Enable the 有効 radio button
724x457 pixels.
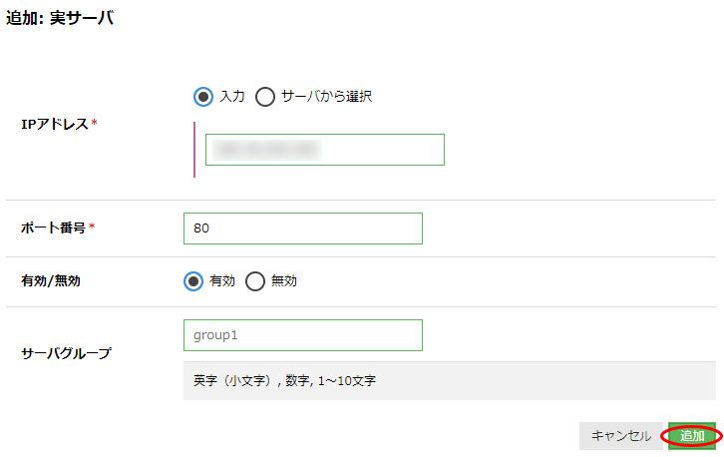click(x=193, y=281)
